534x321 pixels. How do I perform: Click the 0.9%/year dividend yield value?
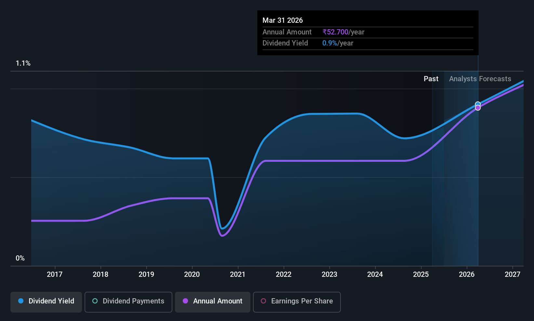338,43
